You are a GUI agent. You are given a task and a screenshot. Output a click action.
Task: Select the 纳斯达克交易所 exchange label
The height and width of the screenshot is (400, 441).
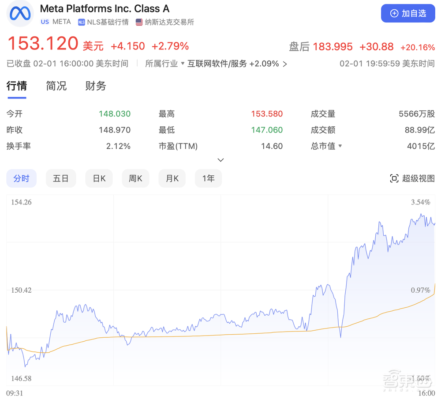168,21
